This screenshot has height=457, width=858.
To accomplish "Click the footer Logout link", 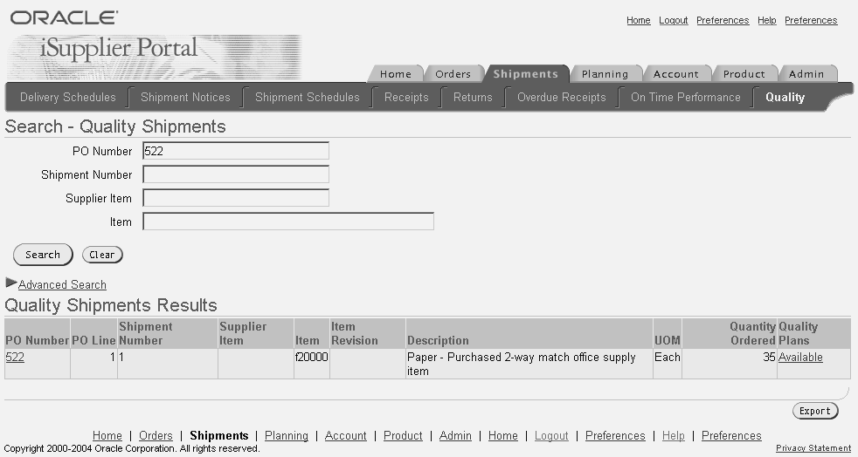I will coord(551,436).
